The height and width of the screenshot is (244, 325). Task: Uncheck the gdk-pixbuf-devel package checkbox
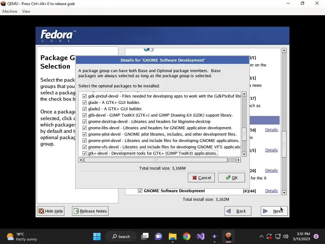[x=84, y=96]
